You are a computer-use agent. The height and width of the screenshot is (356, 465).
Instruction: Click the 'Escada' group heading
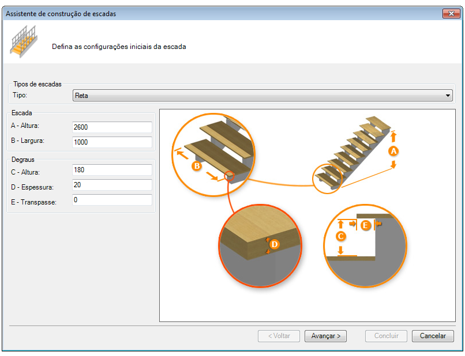coord(22,113)
